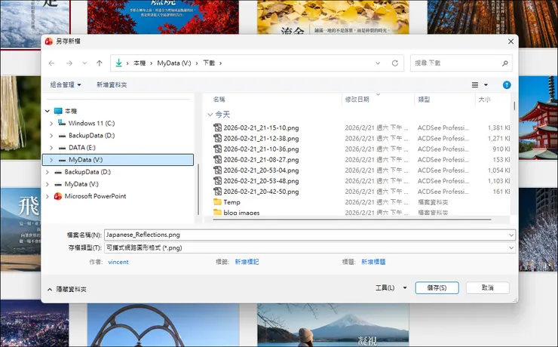Select the Windows 11 (C:) drive icon
558x347 pixels.
62,123
